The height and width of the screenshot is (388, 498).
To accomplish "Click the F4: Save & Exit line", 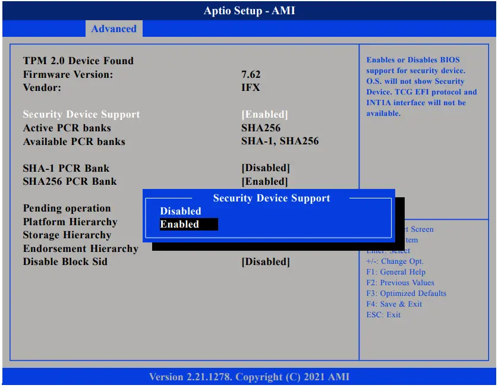I will pyautogui.click(x=394, y=304).
